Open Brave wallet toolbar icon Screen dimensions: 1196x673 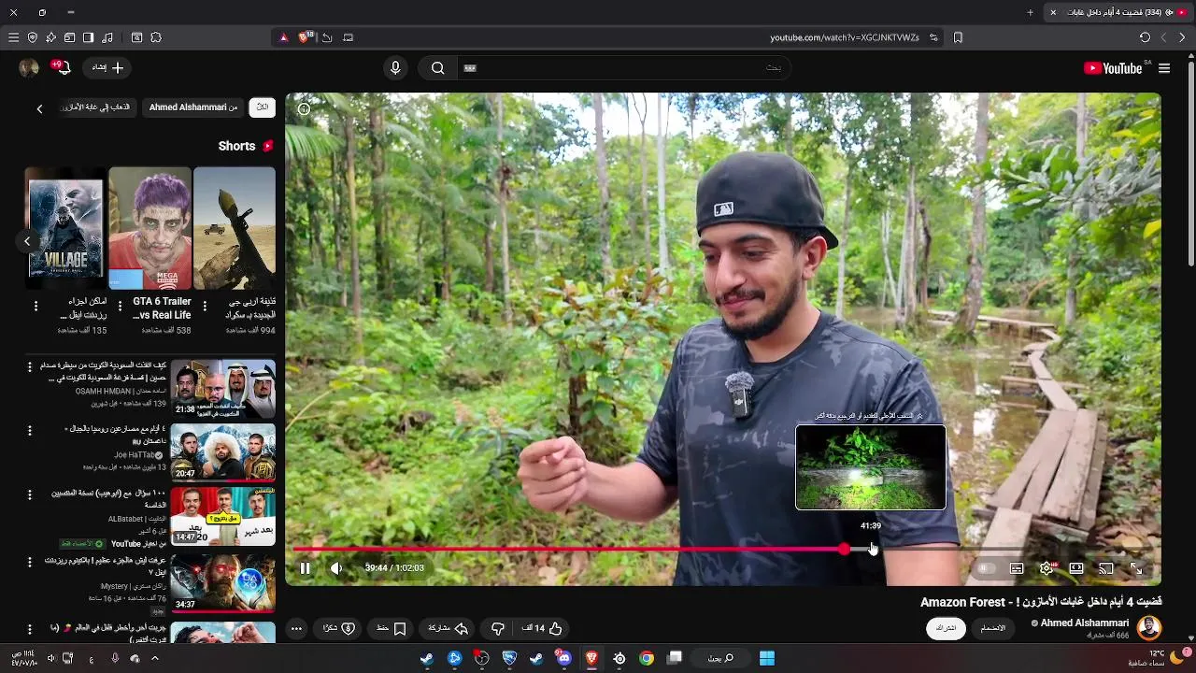[69, 37]
